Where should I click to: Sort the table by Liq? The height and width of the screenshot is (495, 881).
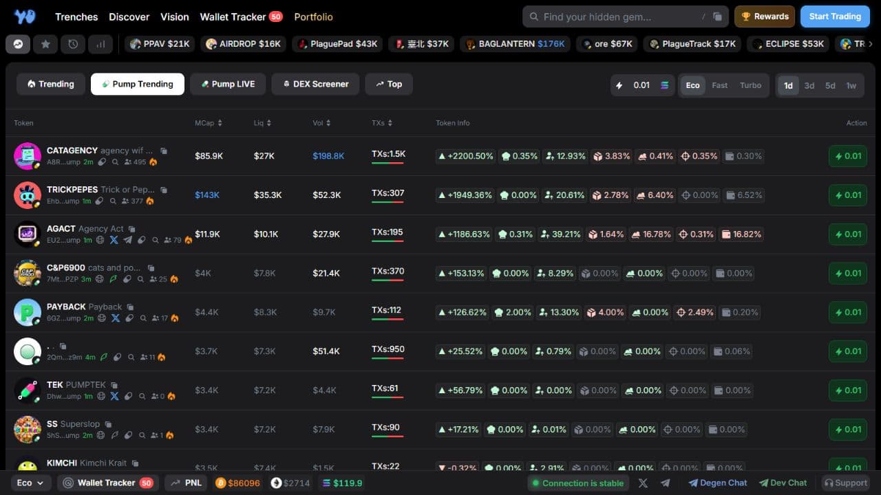coord(262,123)
